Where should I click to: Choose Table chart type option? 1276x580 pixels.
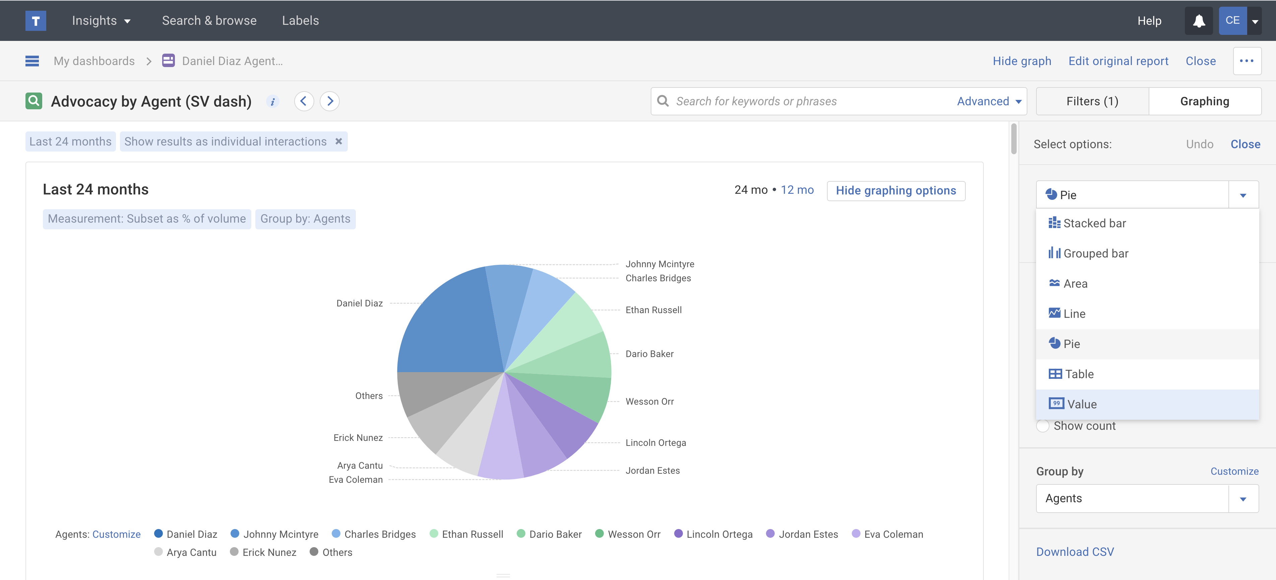(1079, 374)
